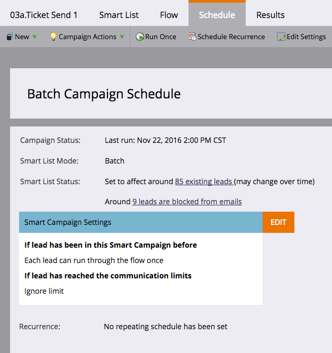Click the 9 leads are blocked link
Image resolution: width=332 pixels, height=353 pixels.
(187, 202)
